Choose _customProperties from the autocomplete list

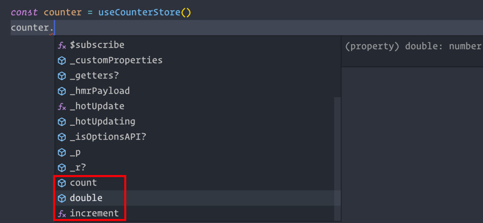coord(116,60)
